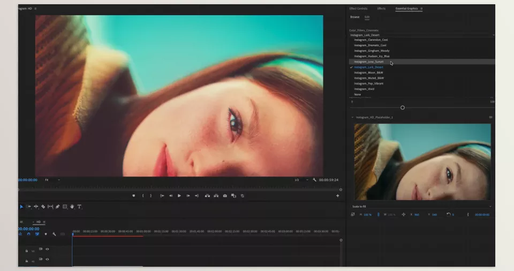Viewport: 514px width, 271px height.
Task: Open the Essential Graphics panel menu
Action: 421,9
